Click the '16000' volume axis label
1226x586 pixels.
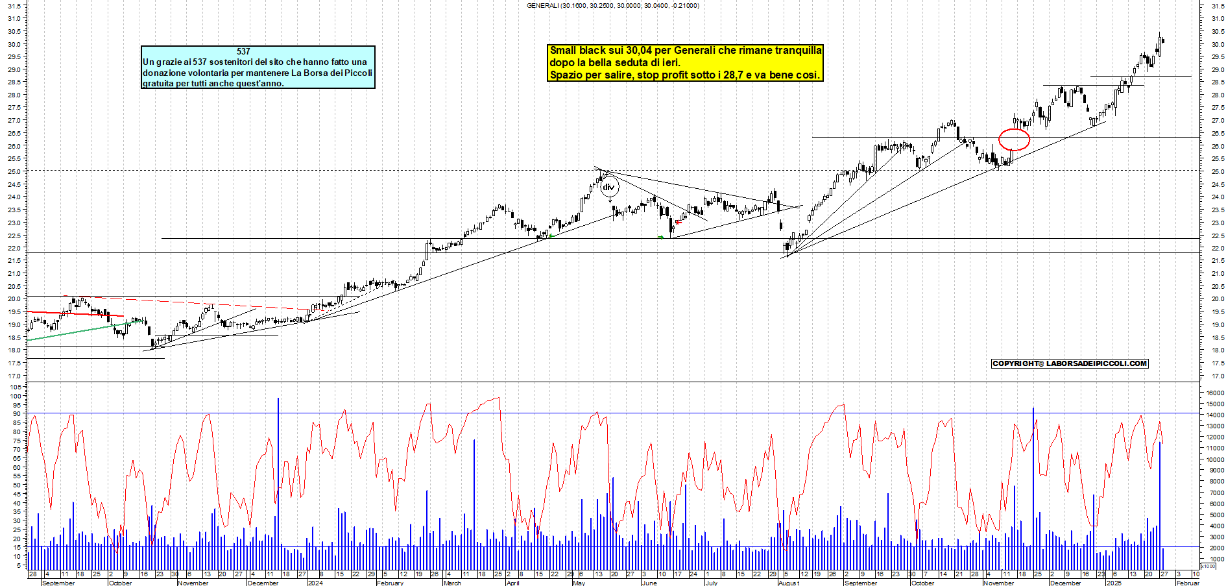point(1215,393)
